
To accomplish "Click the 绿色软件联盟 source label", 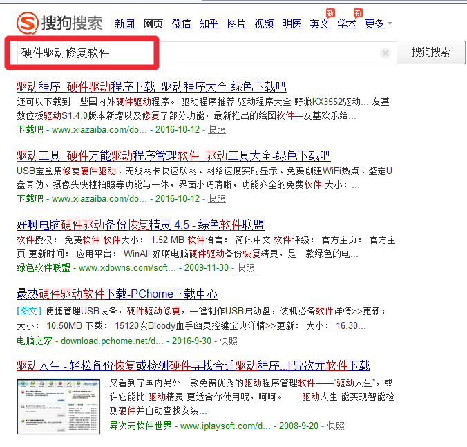I will pos(44,268).
